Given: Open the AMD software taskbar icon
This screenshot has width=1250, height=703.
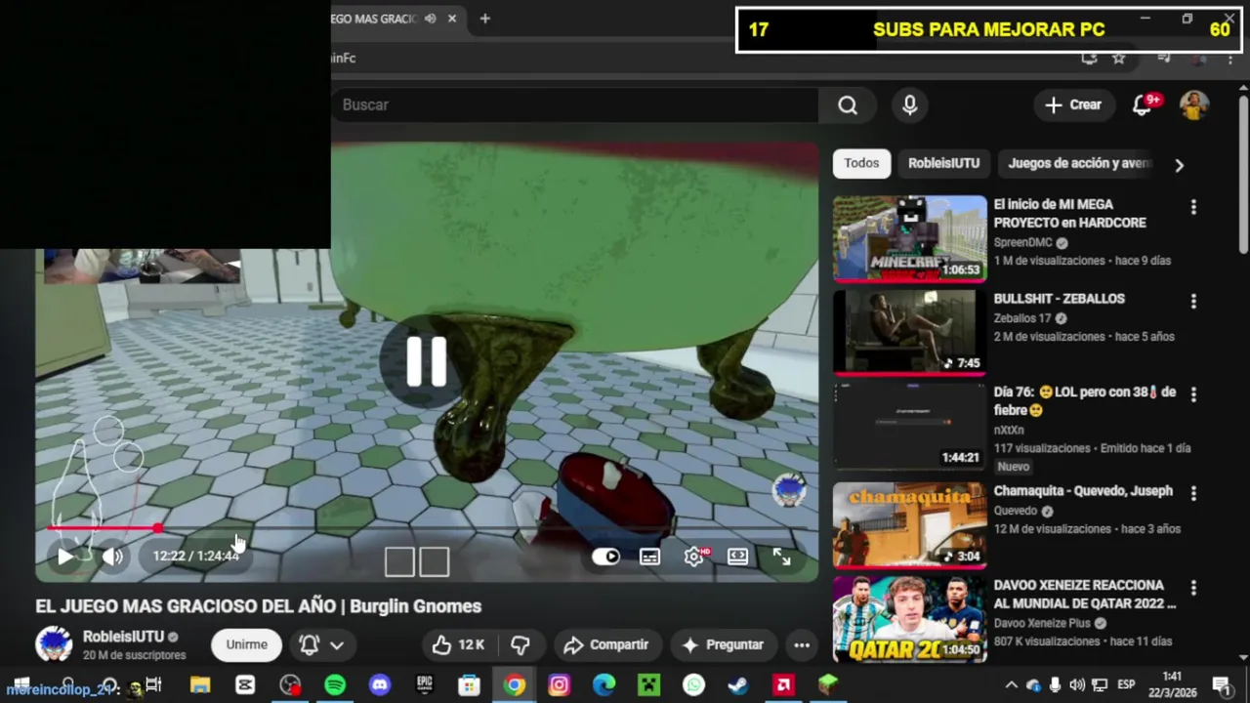Looking at the screenshot, I should (x=783, y=685).
